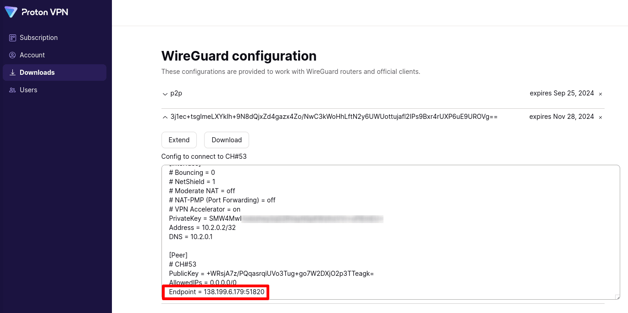Select the Users menu item
The image size is (628, 313).
point(28,90)
